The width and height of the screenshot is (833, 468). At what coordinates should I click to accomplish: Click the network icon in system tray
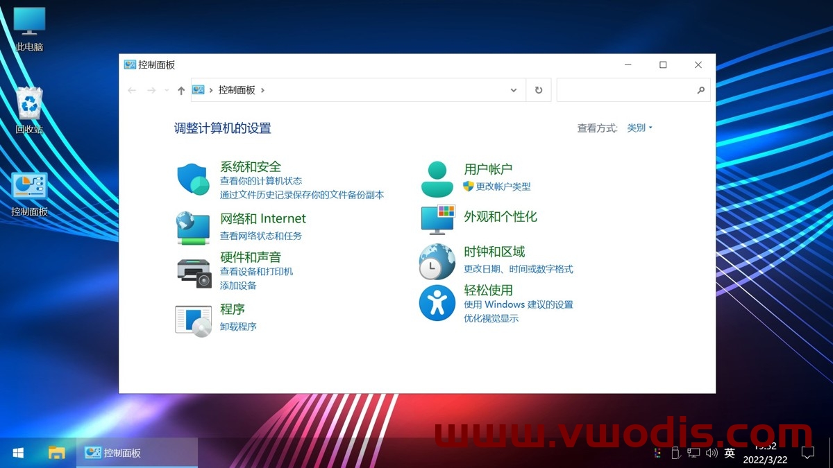click(x=693, y=453)
